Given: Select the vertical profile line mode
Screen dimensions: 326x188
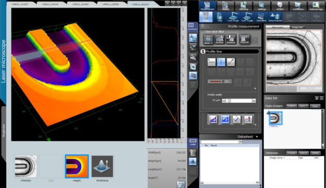Looking at the screenshot, I should 221,62.
